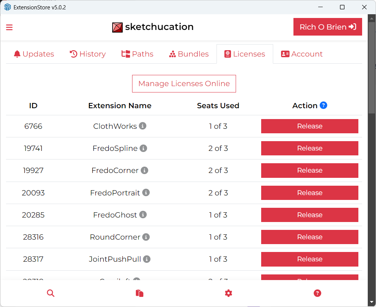The width and height of the screenshot is (376, 307).
Task: Open the History tab
Action: coord(87,54)
